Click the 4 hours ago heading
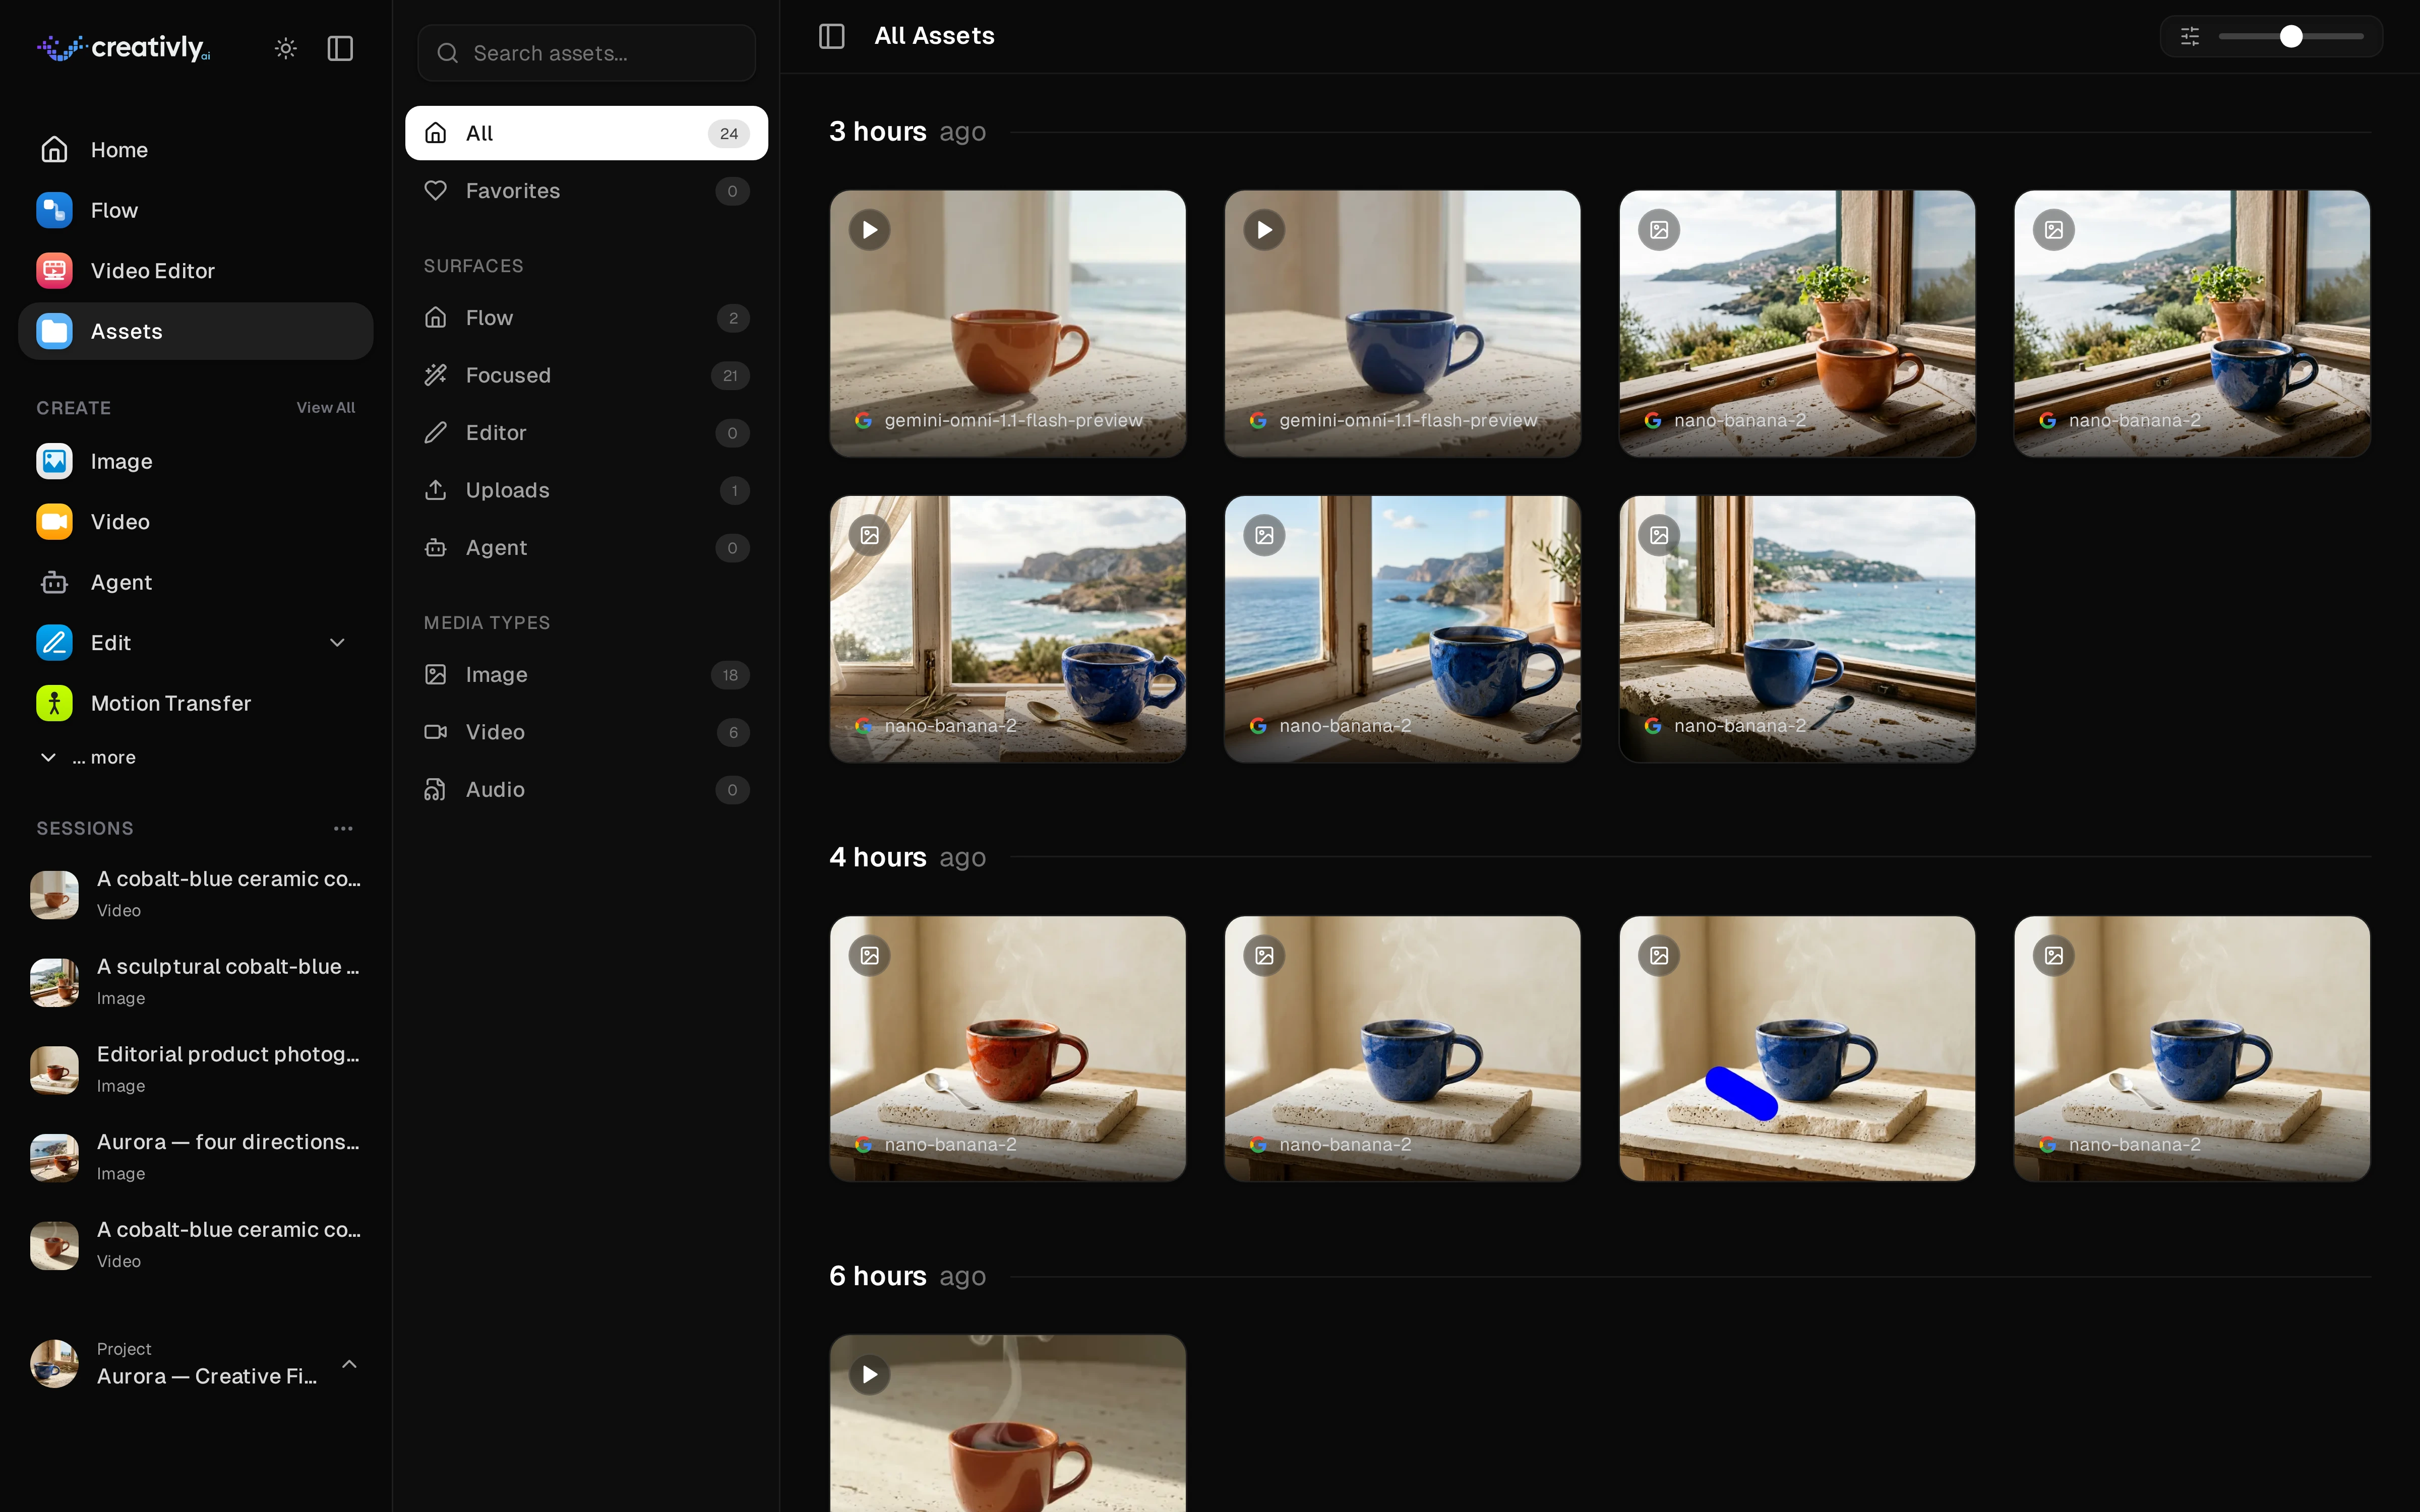The image size is (2420, 1512). click(907, 857)
